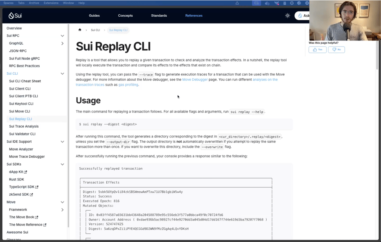Collapse the Sui RPC sidebar section
The height and width of the screenshot is (242, 381).
(x=62, y=36)
